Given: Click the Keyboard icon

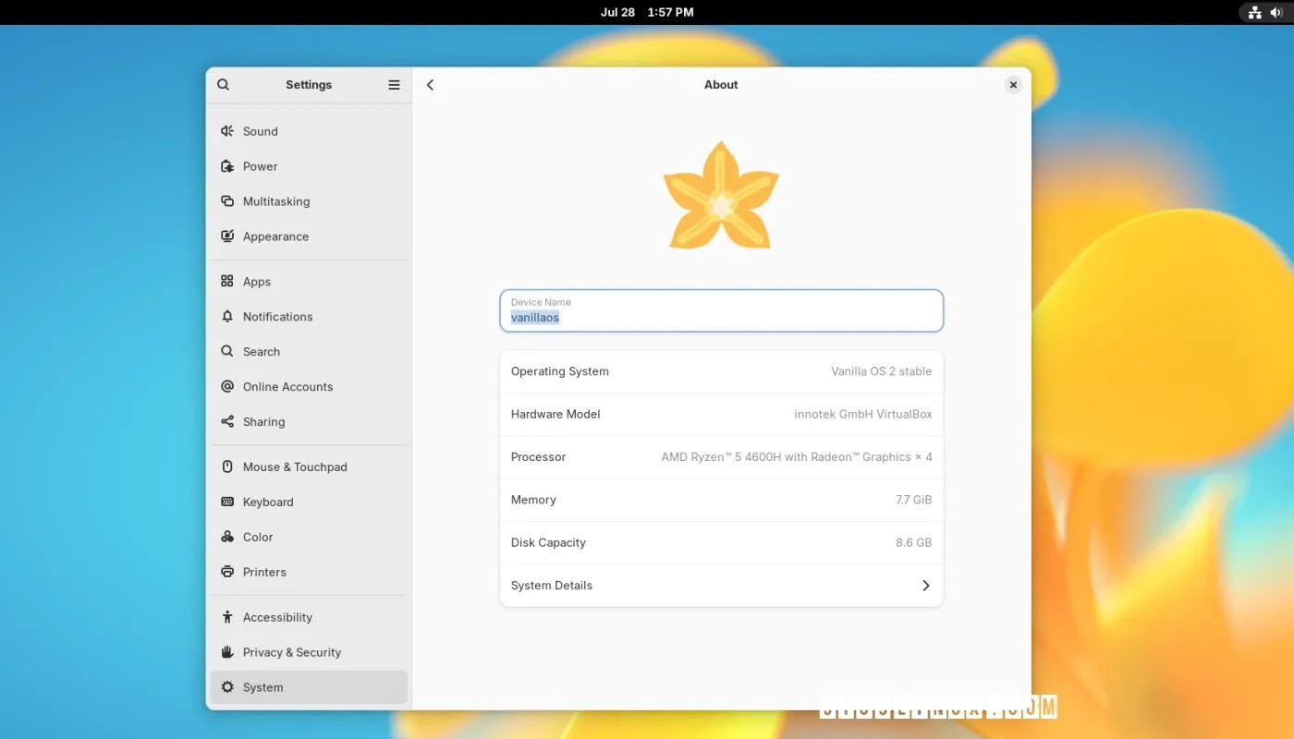Looking at the screenshot, I should coord(227,503).
